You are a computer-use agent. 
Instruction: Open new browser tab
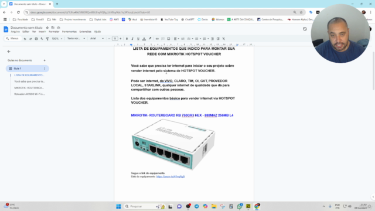coord(57,4)
